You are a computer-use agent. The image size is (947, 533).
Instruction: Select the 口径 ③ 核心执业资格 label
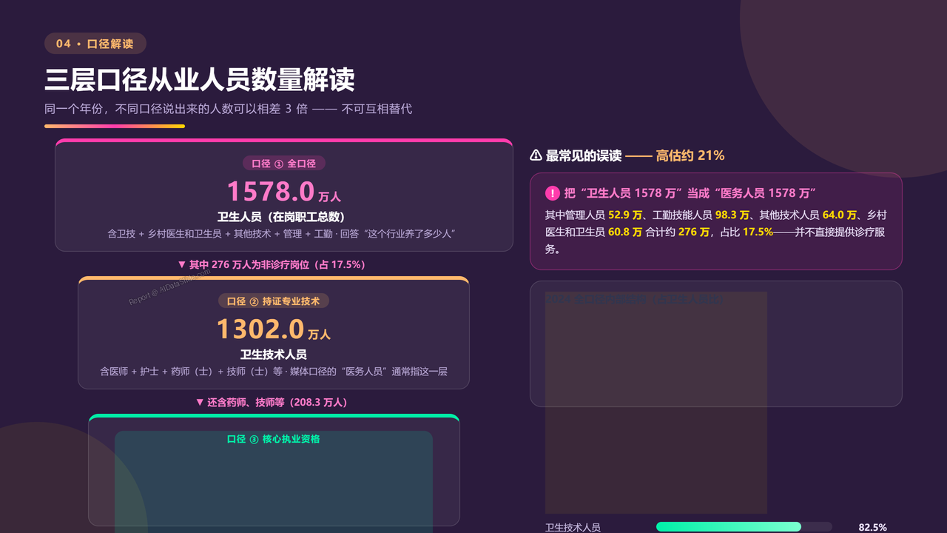(274, 439)
